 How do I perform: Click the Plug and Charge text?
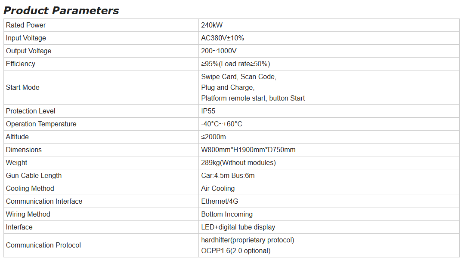click(x=228, y=88)
